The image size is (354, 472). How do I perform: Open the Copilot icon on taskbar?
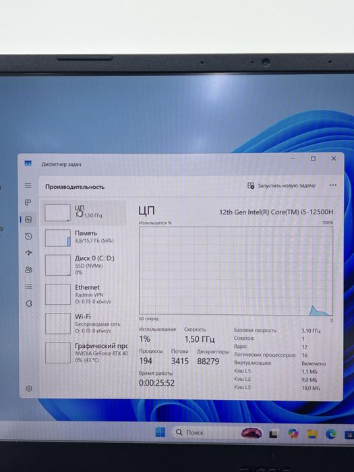click(293, 434)
